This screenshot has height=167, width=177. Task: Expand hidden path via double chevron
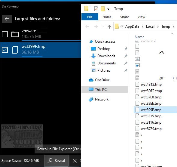[x=122, y=26]
